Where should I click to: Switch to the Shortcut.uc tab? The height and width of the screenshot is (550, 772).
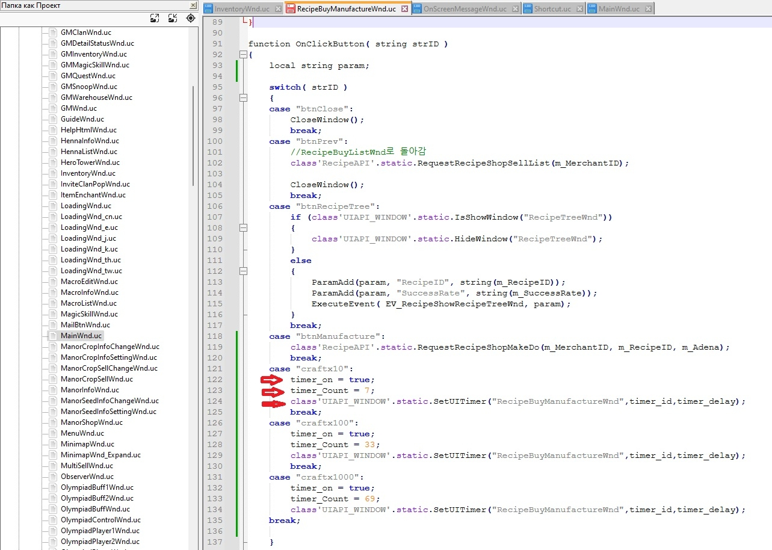[553, 9]
